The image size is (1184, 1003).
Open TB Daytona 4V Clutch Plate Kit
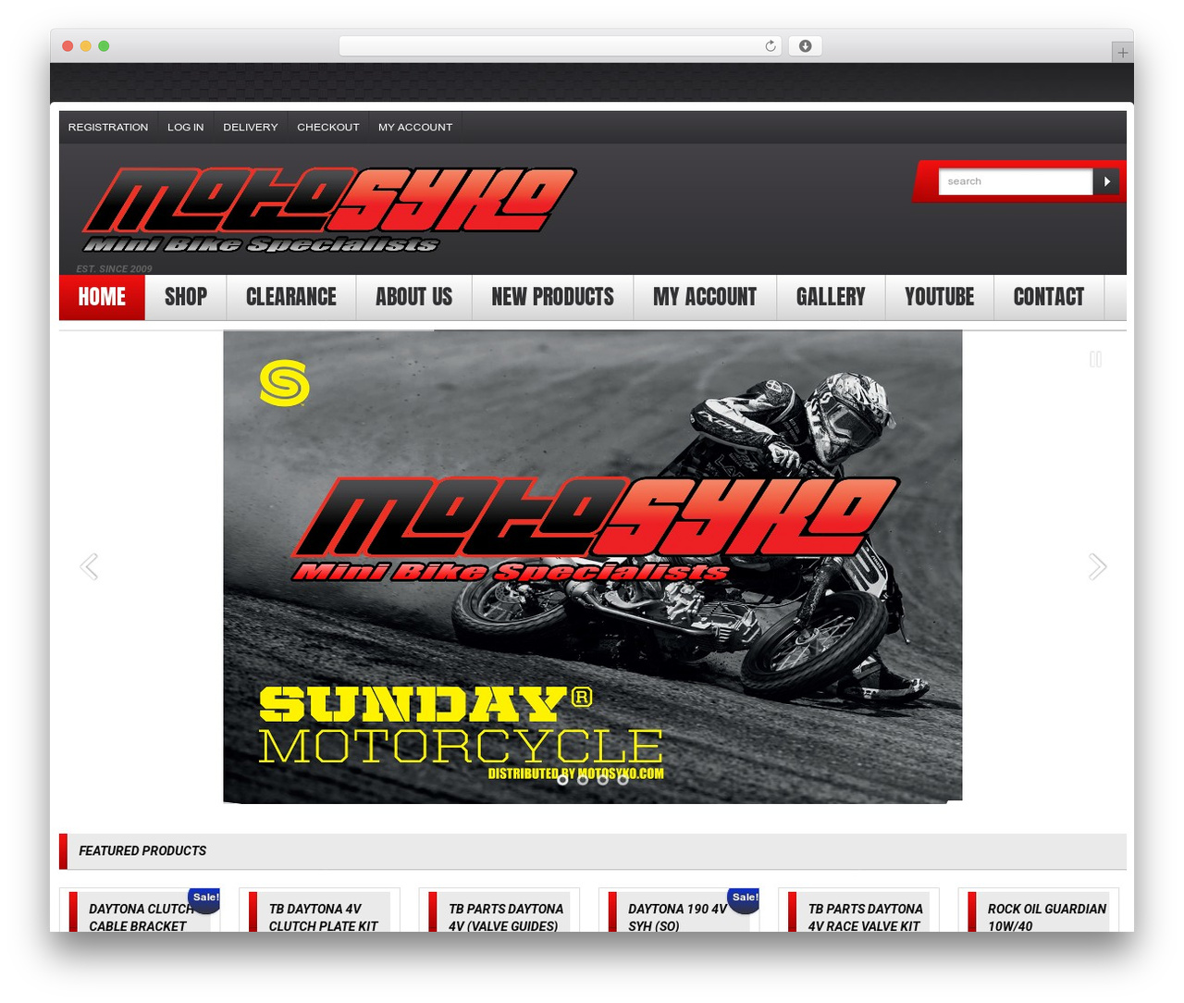pos(324,917)
